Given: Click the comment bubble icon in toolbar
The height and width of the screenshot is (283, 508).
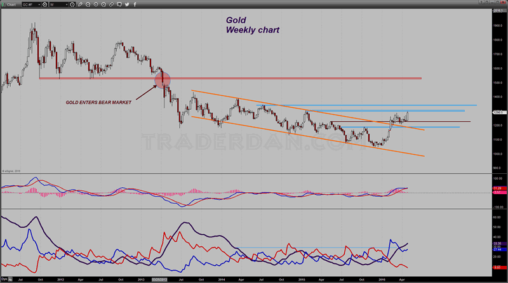Looking at the screenshot, I should coord(119,4).
